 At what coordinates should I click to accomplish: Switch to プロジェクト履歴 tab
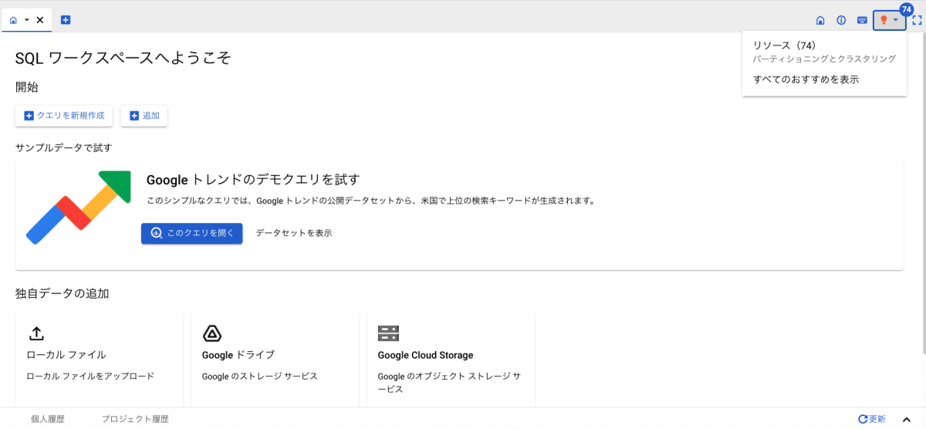(135, 419)
